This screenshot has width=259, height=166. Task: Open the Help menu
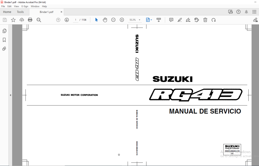tap(45, 6)
